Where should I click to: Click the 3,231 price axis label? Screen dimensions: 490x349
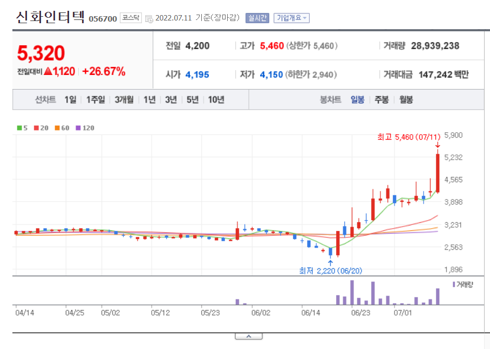[453, 225]
